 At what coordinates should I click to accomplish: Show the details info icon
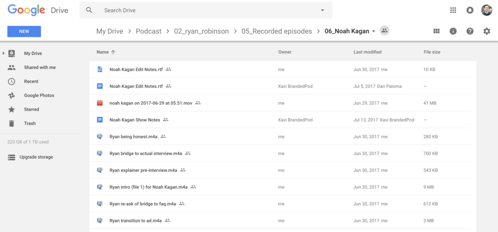(x=453, y=31)
